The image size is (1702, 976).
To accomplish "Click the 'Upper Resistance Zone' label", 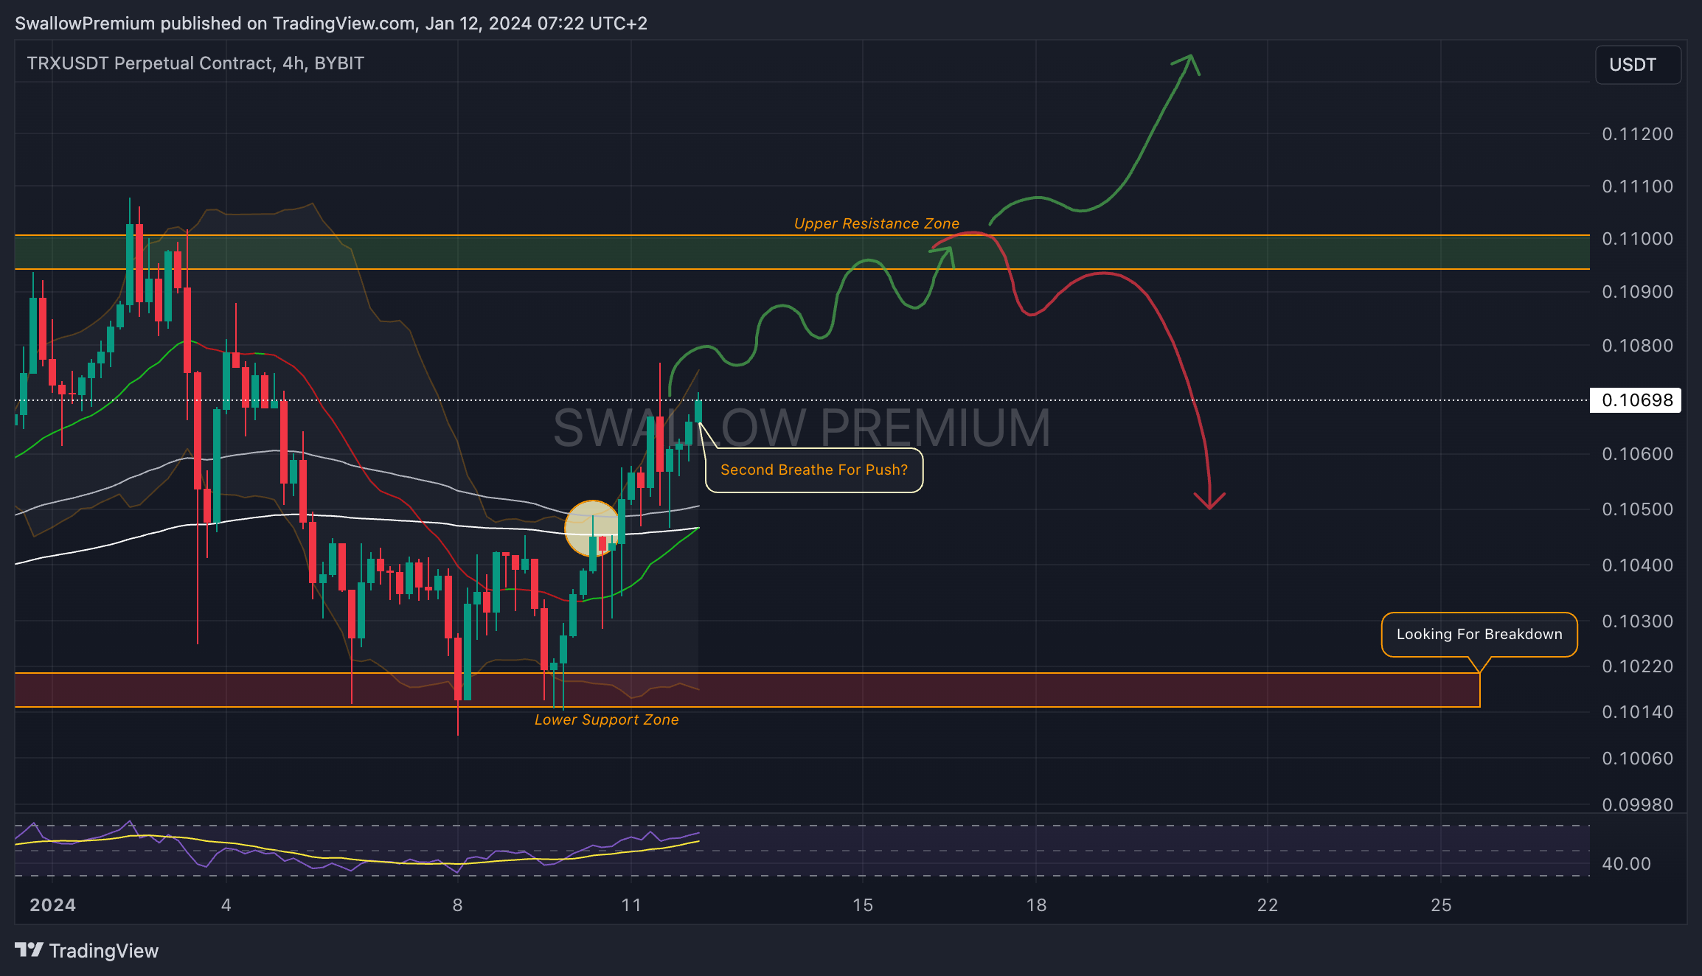I will click(876, 223).
